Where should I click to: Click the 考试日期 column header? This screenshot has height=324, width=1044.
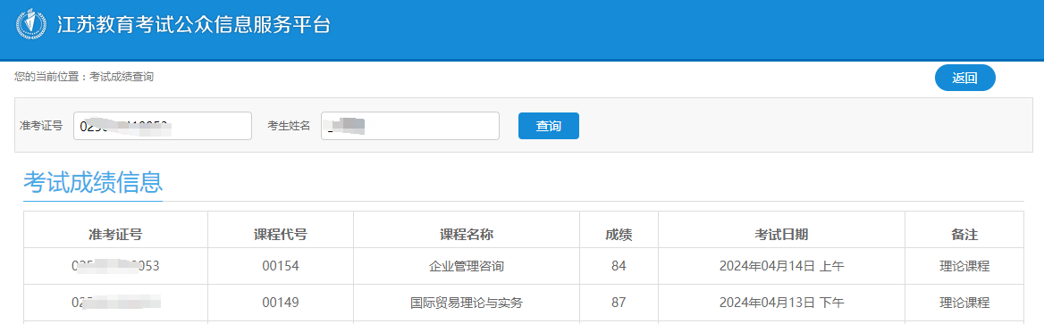[x=782, y=234]
